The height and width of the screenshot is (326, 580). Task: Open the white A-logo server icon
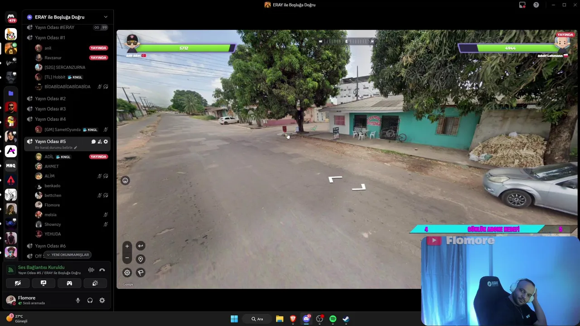pos(11,151)
